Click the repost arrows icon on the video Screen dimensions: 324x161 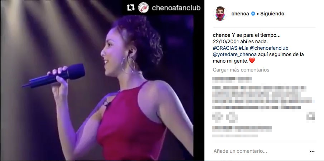[131, 8]
